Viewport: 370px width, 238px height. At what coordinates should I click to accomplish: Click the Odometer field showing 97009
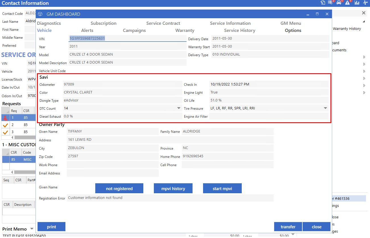[122, 84]
